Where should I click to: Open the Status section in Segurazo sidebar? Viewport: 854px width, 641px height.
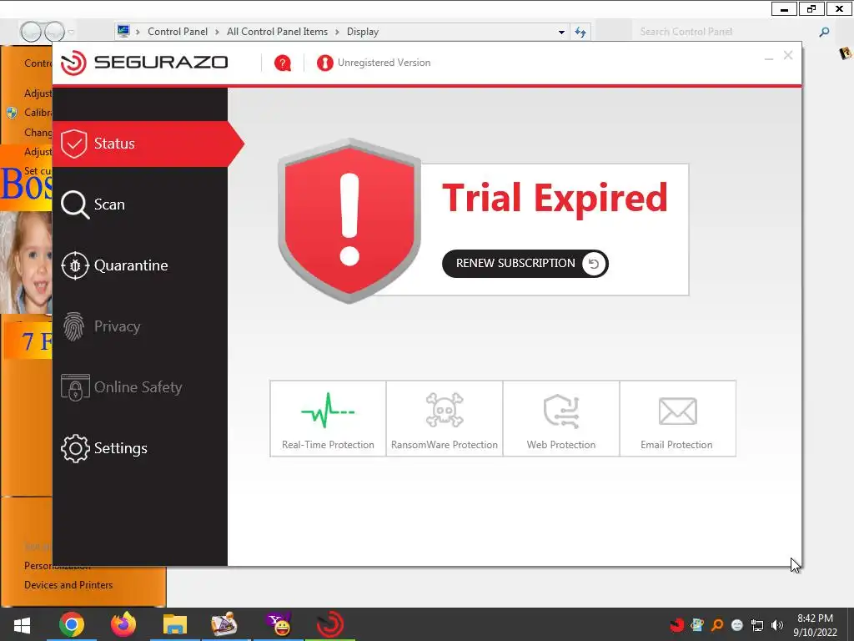(140, 144)
